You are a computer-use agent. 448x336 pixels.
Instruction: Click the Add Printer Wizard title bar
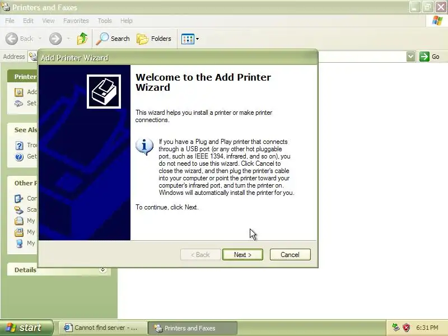[178, 58]
